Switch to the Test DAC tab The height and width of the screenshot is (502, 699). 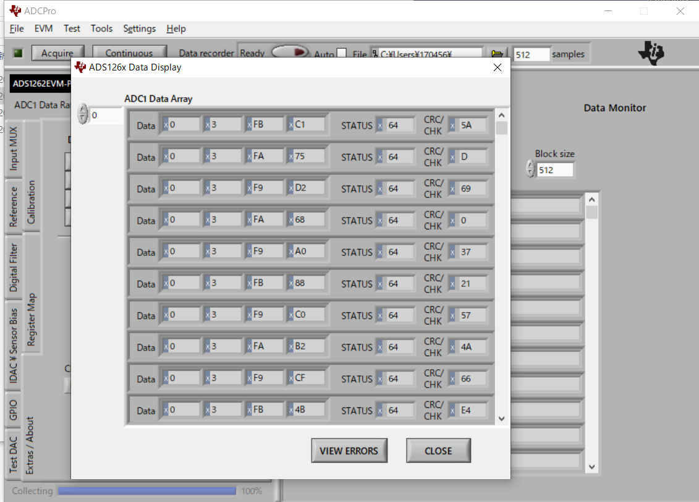point(14,454)
